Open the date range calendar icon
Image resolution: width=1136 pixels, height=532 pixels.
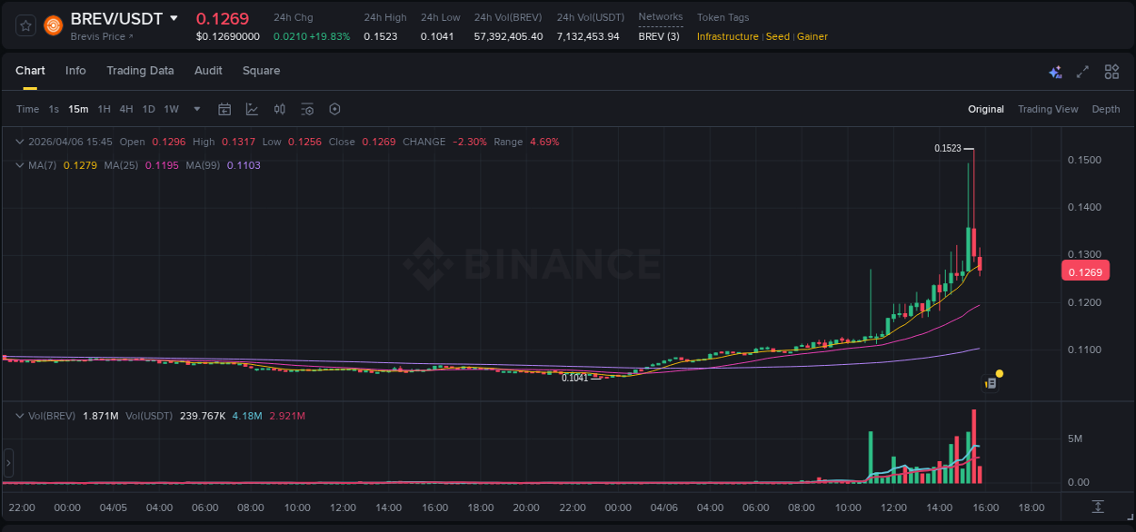pyautogui.click(x=224, y=109)
